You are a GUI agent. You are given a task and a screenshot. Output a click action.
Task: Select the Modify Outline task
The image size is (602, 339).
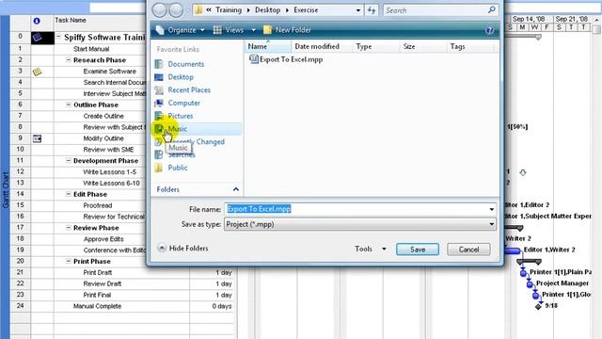(103, 138)
